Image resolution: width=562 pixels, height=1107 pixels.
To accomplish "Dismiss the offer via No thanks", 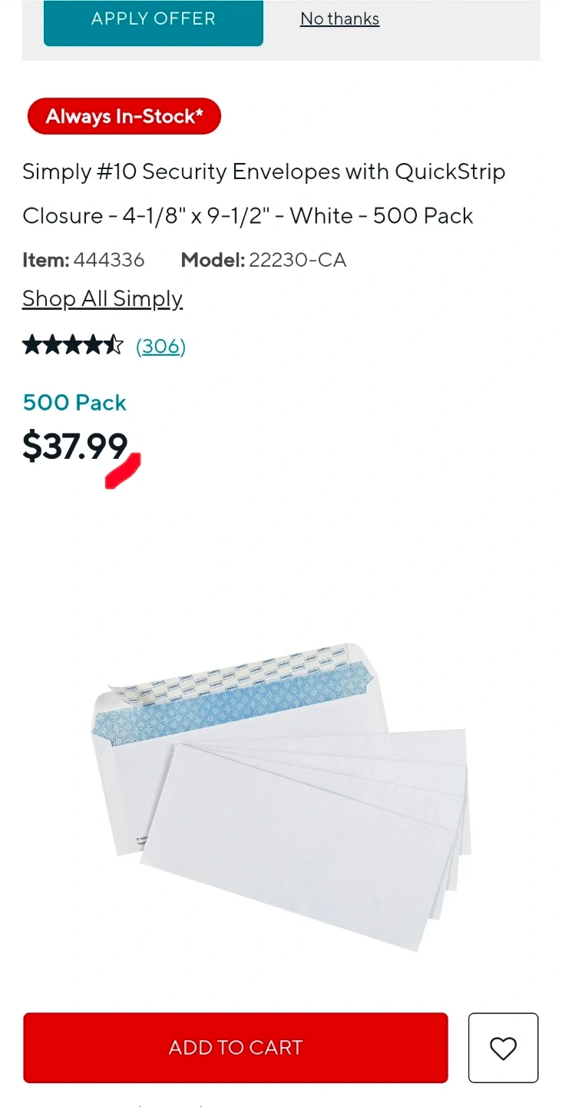I will (339, 18).
